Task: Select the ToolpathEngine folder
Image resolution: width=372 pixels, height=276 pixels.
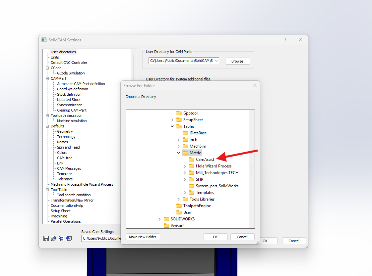Action: (x=197, y=206)
